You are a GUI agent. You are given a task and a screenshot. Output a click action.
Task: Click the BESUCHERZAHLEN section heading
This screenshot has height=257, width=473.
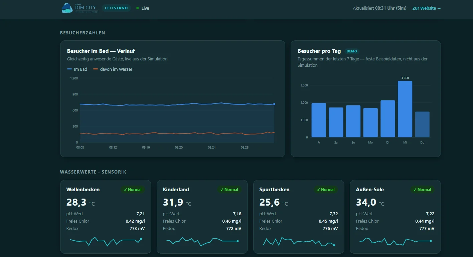[x=83, y=33]
